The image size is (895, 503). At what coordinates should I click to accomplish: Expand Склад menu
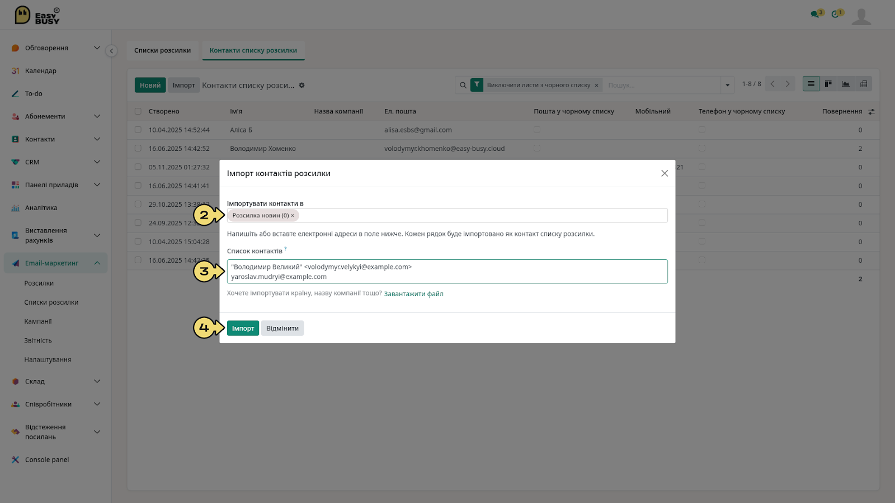[x=97, y=382]
